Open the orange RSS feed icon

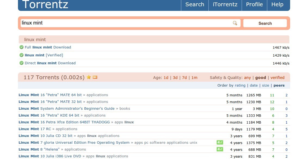click(95, 77)
